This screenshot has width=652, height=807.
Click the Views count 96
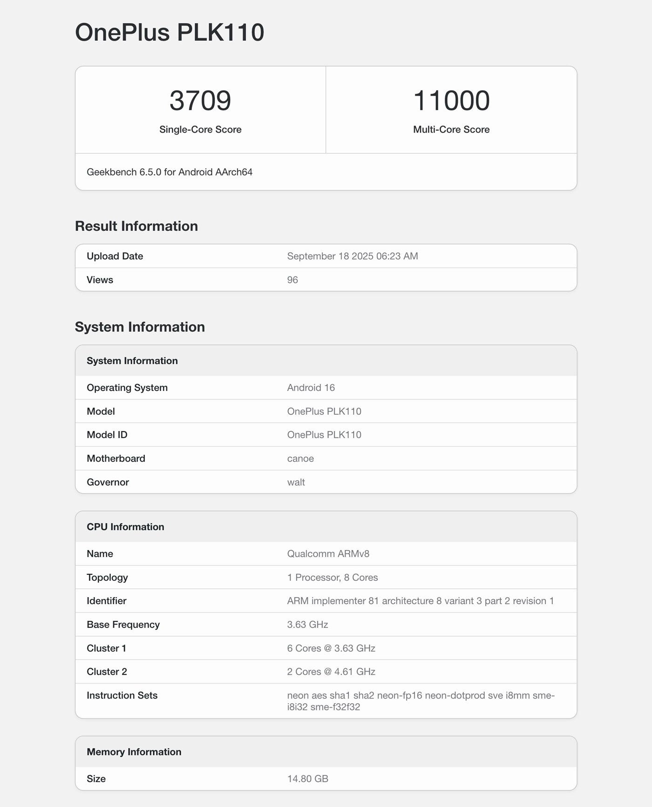pyautogui.click(x=292, y=280)
